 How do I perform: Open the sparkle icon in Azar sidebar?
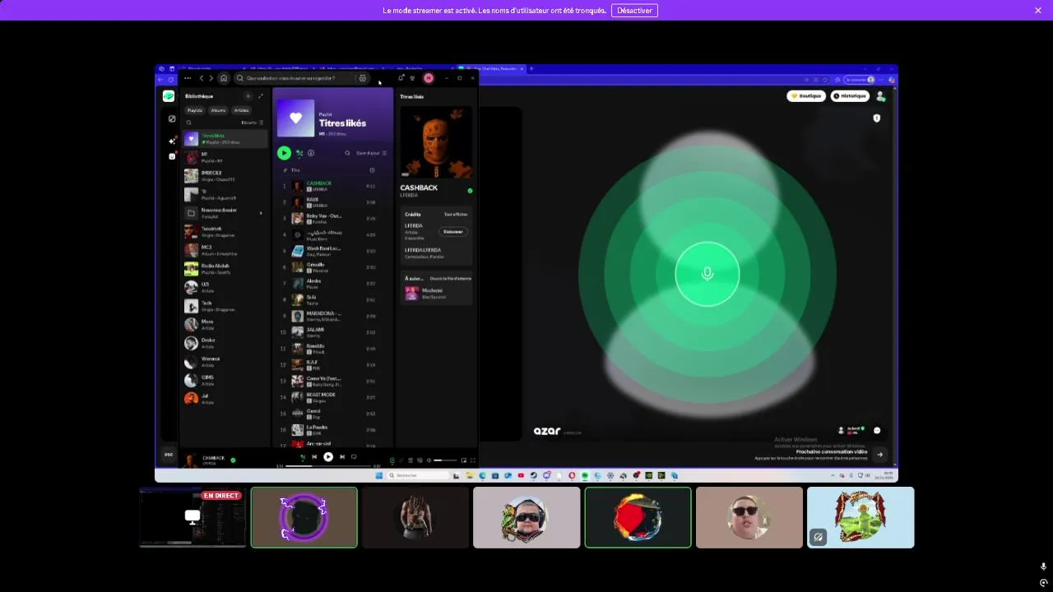pos(171,141)
